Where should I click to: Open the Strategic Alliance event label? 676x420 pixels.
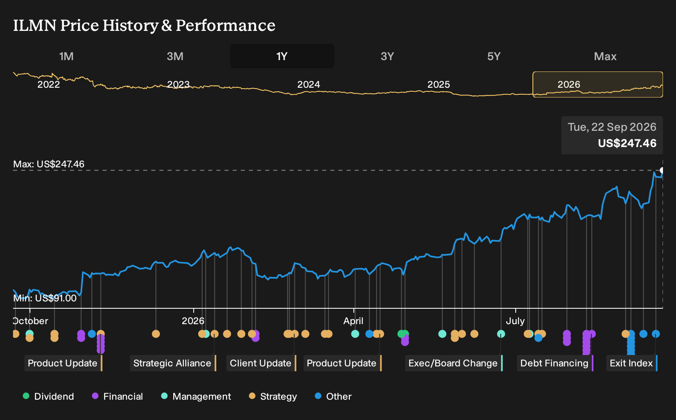pyautogui.click(x=173, y=363)
